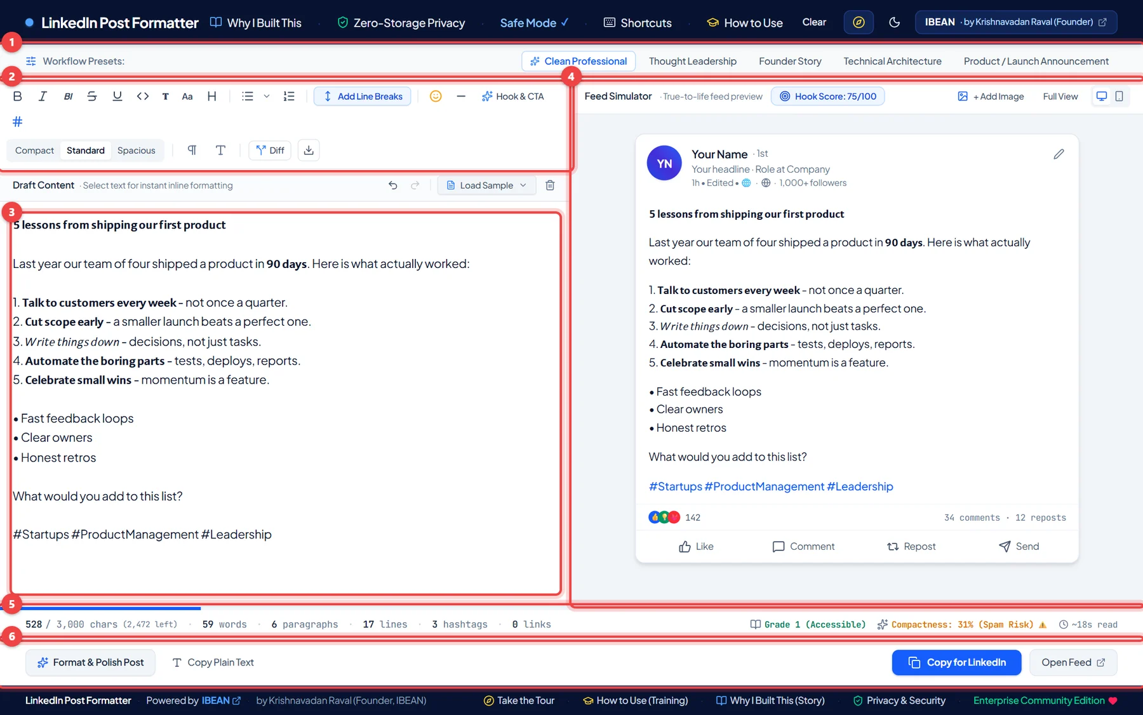Select Spacious spacing option

pyautogui.click(x=136, y=150)
